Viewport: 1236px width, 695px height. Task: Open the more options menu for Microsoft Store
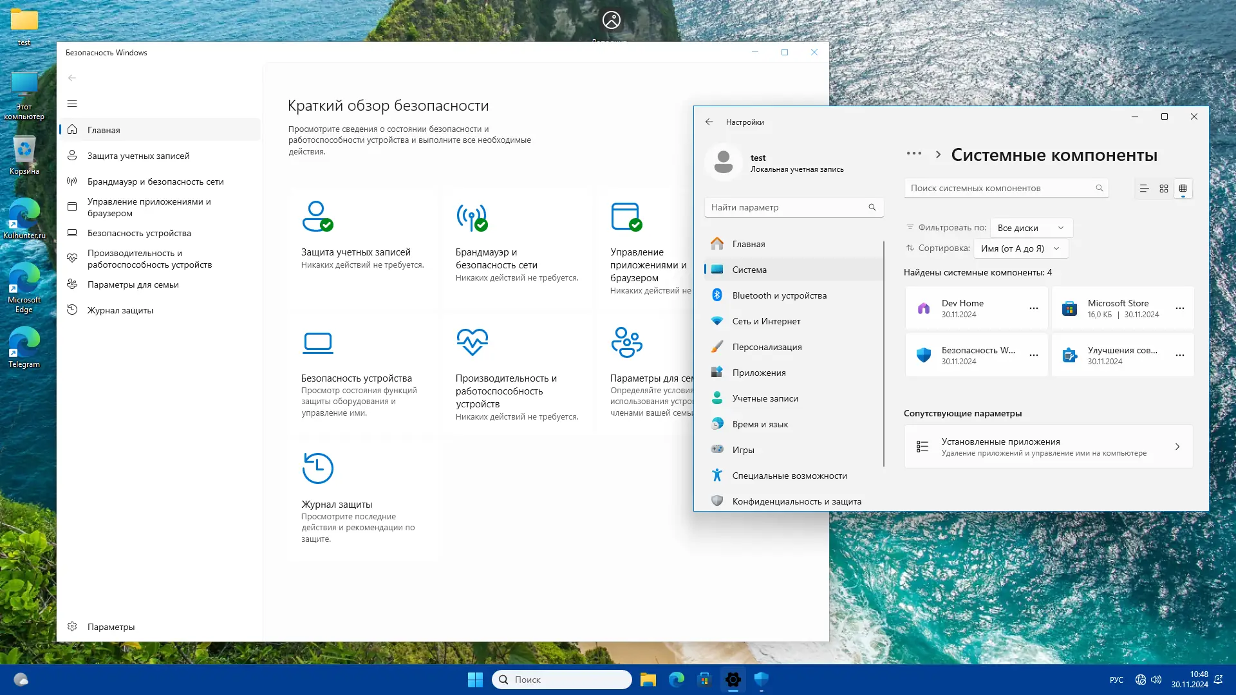point(1179,308)
